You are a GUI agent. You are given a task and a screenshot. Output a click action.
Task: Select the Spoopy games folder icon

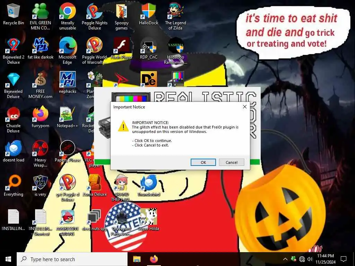click(122, 17)
